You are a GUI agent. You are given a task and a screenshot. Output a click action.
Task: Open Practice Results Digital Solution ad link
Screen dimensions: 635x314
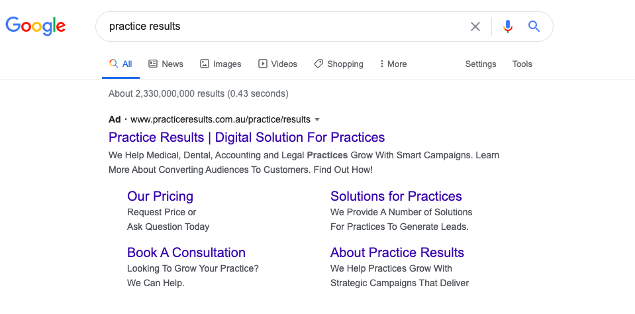coord(246,138)
